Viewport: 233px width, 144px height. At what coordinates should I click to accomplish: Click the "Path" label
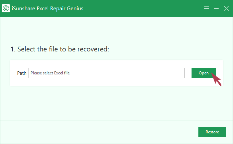pos(22,73)
